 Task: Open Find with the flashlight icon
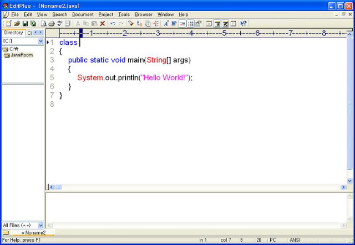pyautogui.click(x=131, y=23)
